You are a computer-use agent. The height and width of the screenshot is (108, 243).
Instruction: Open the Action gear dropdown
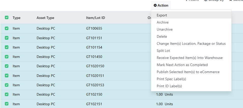[161, 5]
